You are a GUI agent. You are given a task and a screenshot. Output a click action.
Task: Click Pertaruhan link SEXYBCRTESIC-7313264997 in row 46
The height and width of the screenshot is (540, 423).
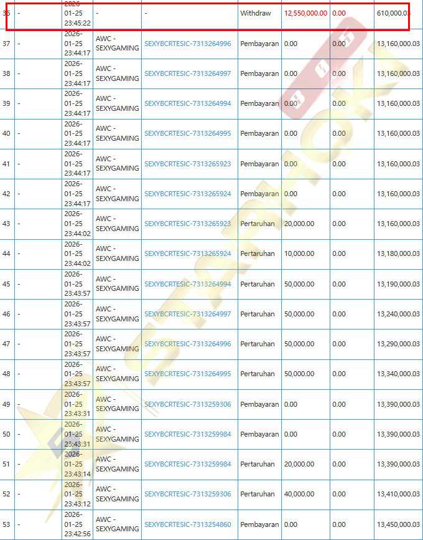tap(187, 314)
